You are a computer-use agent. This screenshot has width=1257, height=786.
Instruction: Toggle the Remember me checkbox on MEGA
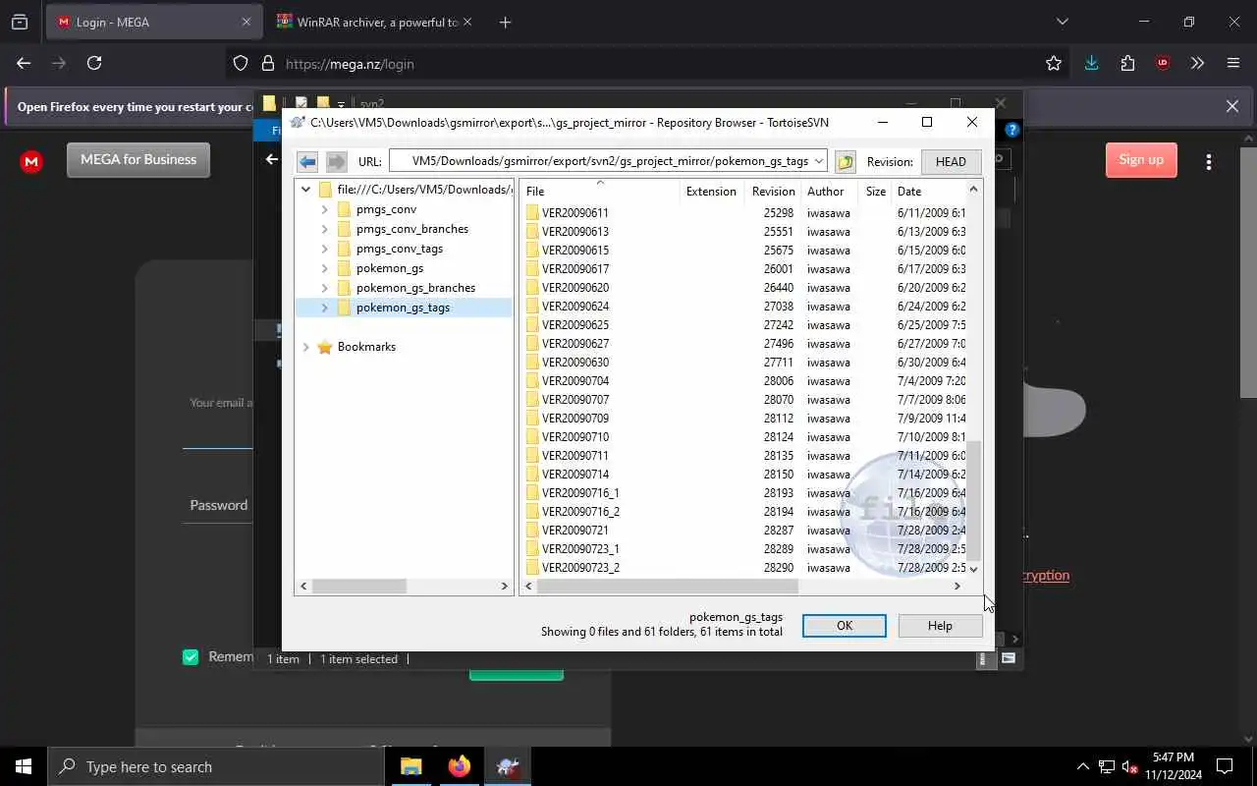coord(191,657)
